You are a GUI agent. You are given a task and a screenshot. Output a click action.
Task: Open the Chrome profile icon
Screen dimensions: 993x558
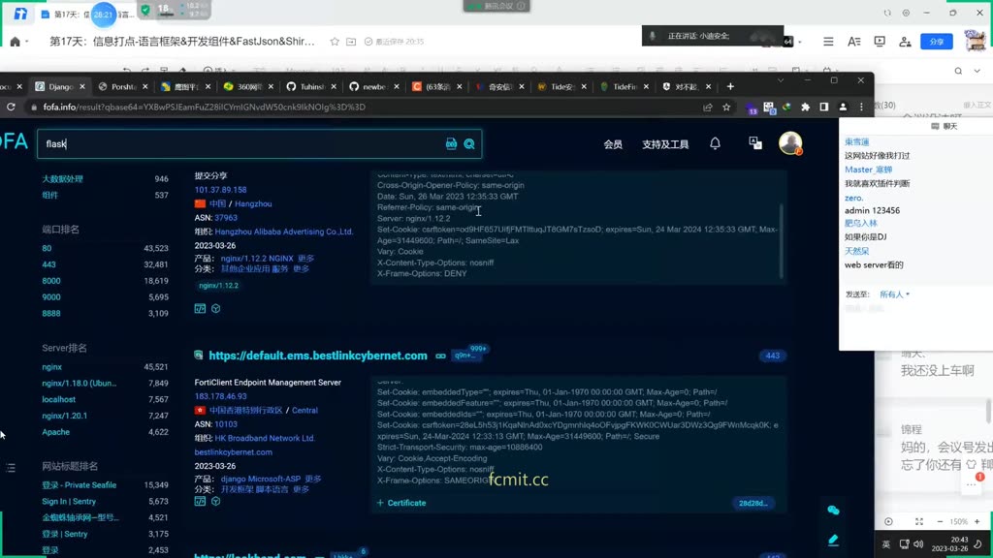click(x=843, y=108)
